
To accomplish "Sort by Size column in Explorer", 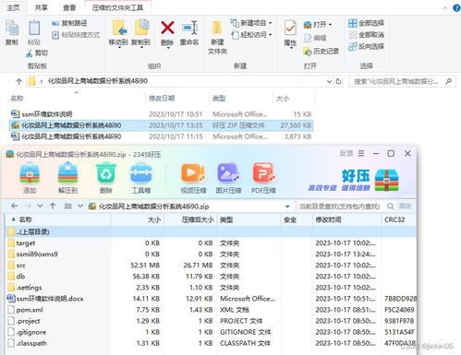I will point(283,99).
